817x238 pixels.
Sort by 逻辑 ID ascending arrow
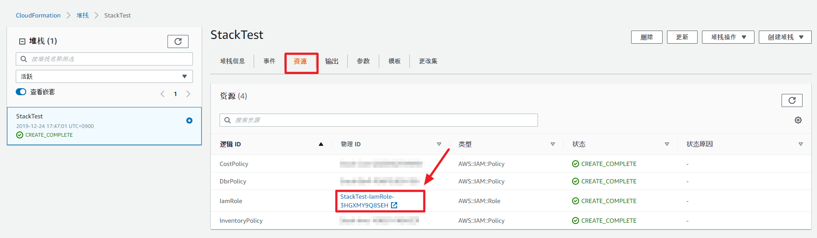pos(321,144)
